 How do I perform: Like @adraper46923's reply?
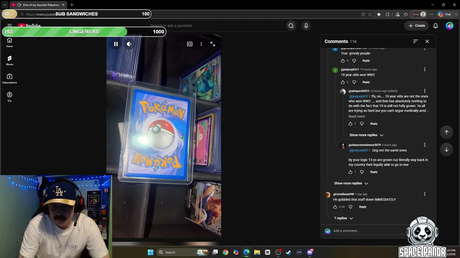click(x=350, y=124)
